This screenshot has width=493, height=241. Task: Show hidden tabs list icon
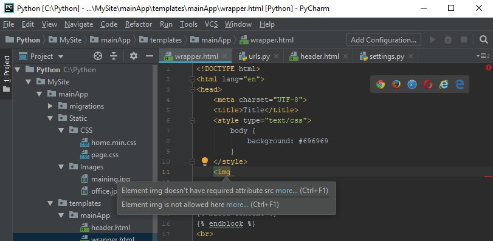483,56
